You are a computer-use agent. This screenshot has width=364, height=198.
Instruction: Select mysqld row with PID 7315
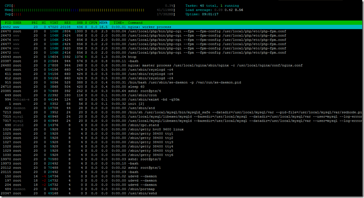point(181,117)
